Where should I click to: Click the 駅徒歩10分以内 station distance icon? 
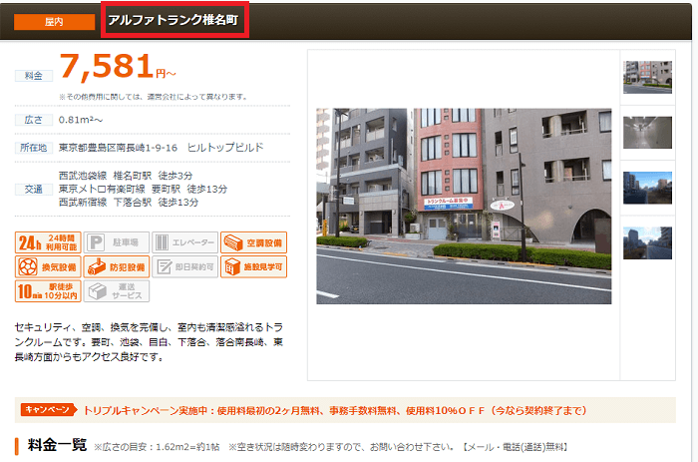(48, 291)
